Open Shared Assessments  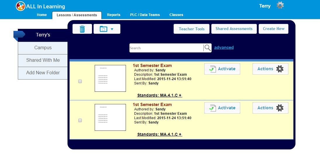(234, 29)
